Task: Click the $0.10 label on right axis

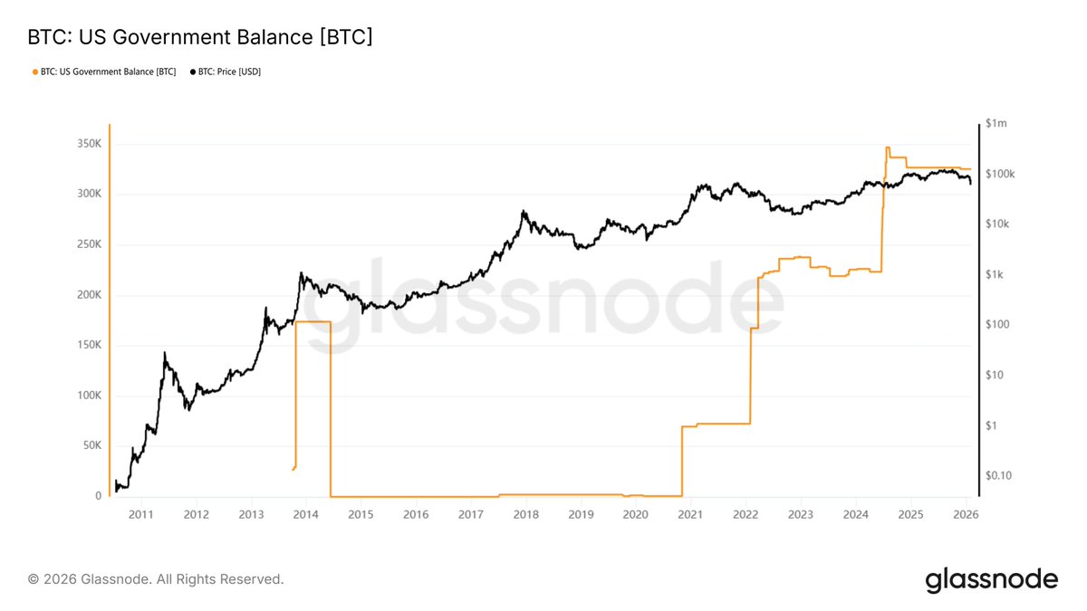Action: click(x=997, y=475)
